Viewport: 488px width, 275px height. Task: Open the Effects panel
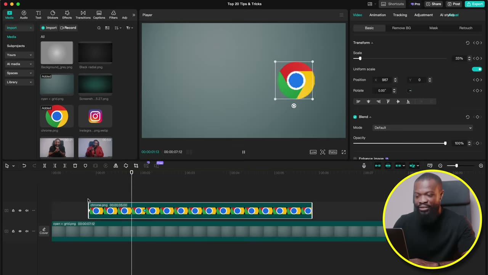coord(67,15)
